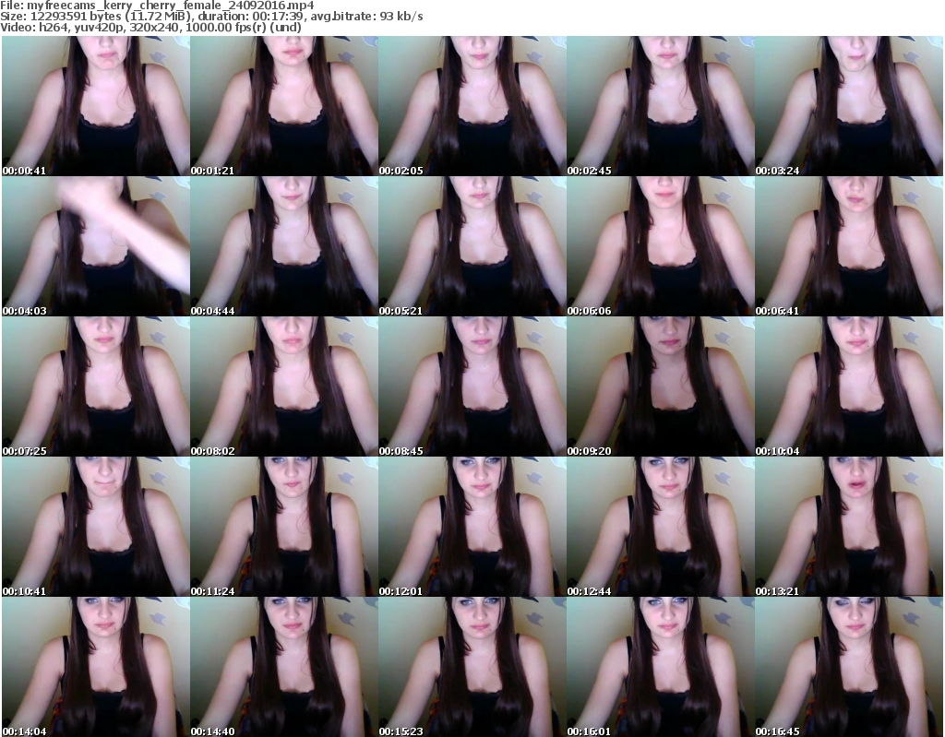View the frame labeled 00:14:04

tap(96, 667)
